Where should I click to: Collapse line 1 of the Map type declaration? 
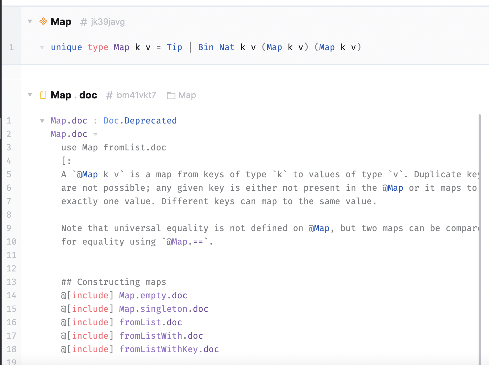pyautogui.click(x=42, y=47)
